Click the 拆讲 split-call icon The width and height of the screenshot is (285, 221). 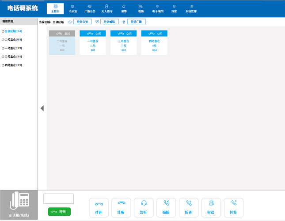189,207
